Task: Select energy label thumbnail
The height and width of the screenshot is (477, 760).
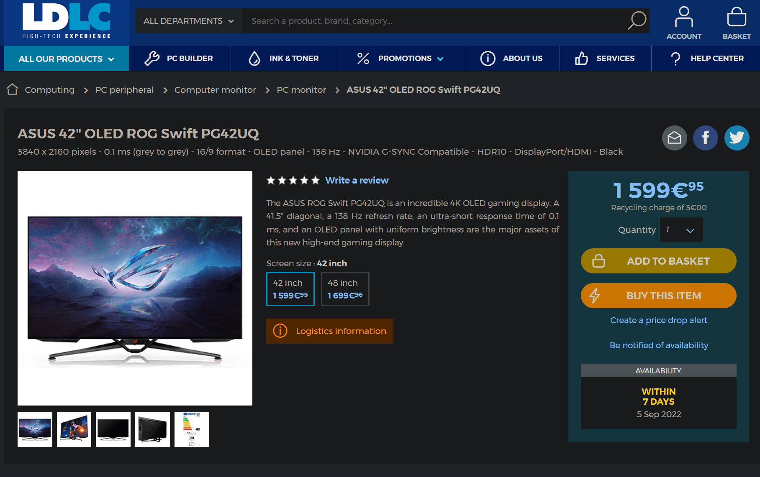Action: click(192, 429)
